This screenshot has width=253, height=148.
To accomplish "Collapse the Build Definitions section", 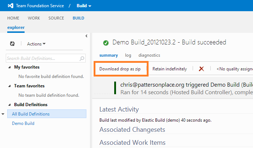I will pyautogui.click(x=9, y=105).
